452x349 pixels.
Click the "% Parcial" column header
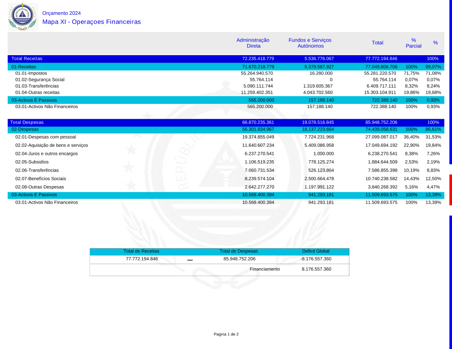tap(413, 43)
